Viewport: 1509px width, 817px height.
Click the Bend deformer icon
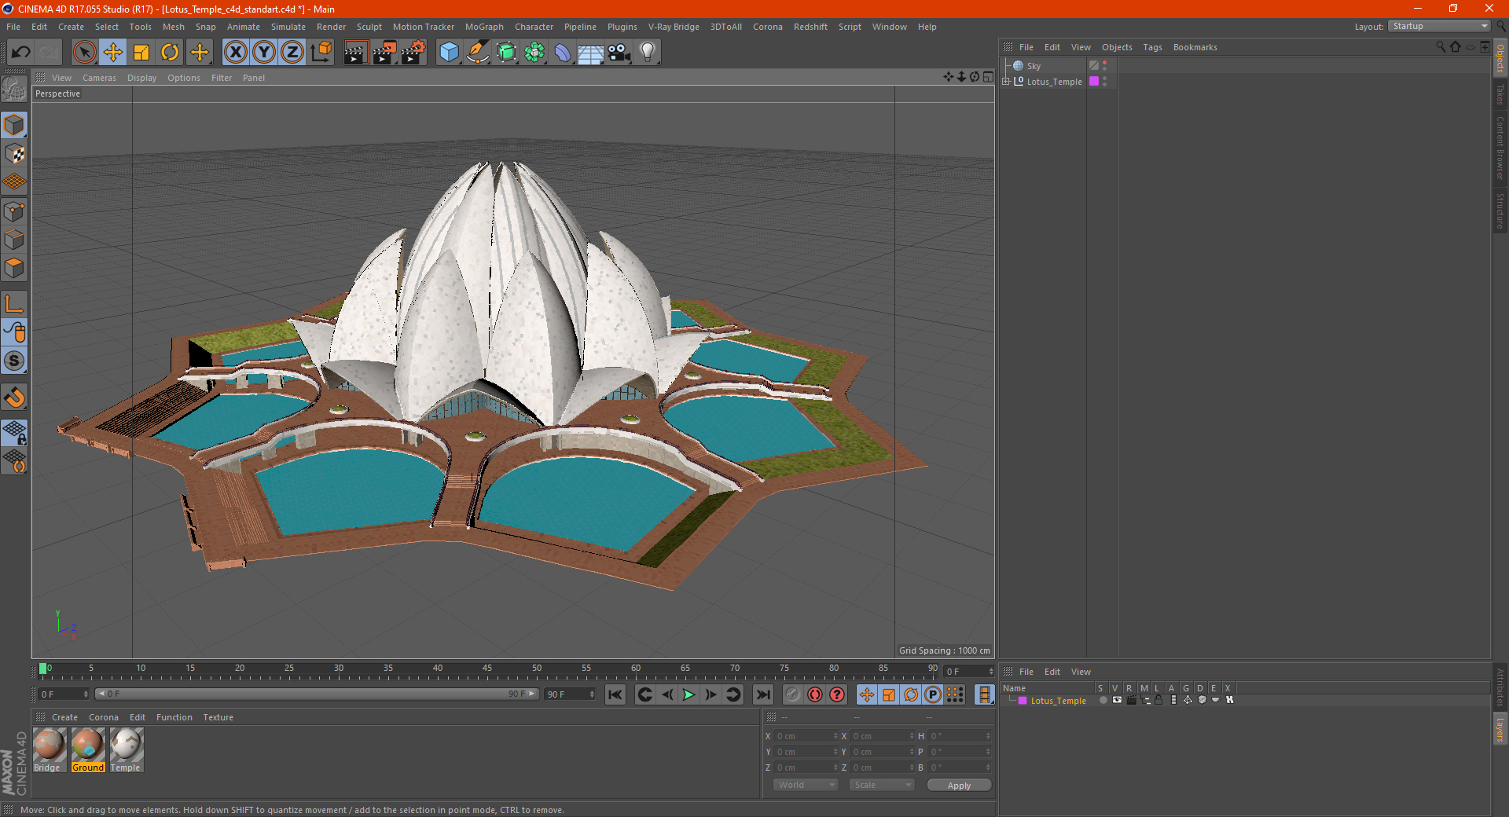click(x=563, y=53)
